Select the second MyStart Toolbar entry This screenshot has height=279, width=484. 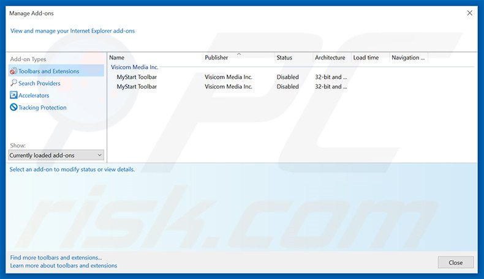pos(137,87)
